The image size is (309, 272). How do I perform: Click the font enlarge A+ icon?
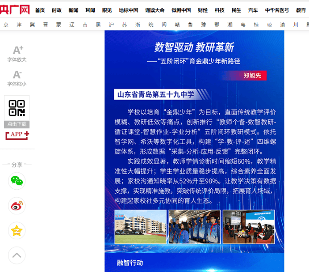click(17, 50)
